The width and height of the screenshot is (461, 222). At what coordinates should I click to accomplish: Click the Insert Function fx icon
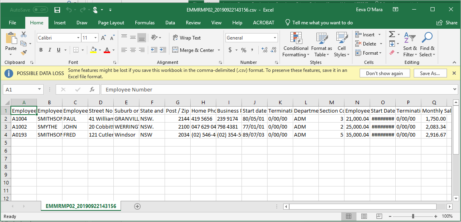pos(92,89)
